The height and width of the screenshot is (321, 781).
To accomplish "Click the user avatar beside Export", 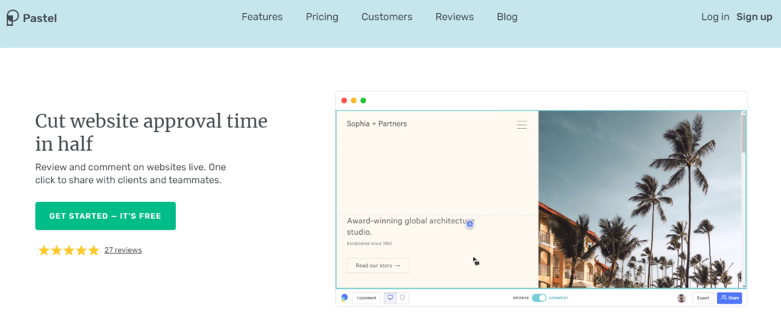I will click(681, 298).
